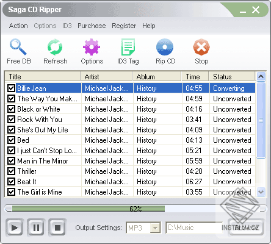Select The Girl is Mine track title

coord(40,192)
